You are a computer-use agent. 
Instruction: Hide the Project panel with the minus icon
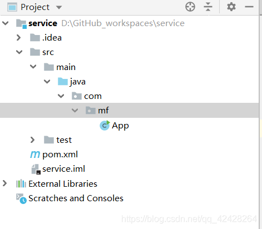(249, 7)
